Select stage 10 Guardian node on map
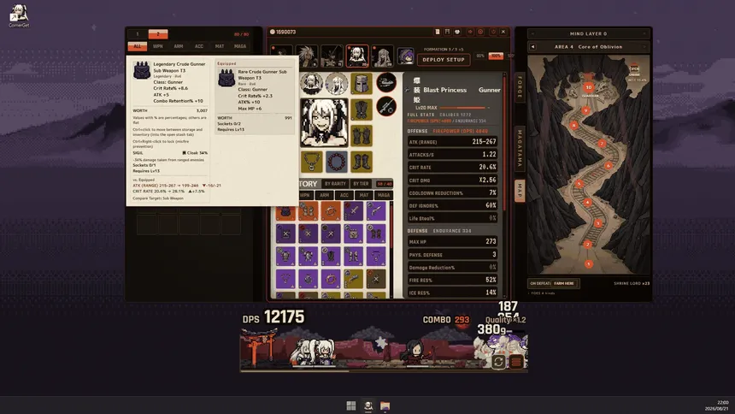The height and width of the screenshot is (414, 735). [589, 87]
